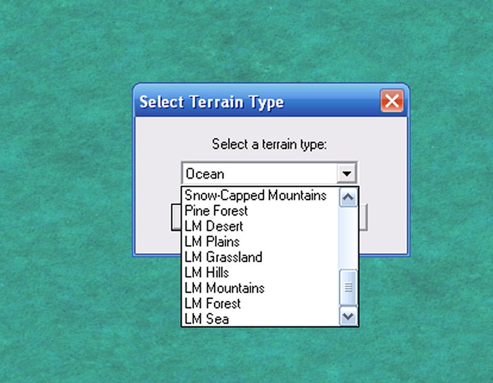493x383 pixels.
Task: Select LM Hills terrain type
Action: (207, 273)
